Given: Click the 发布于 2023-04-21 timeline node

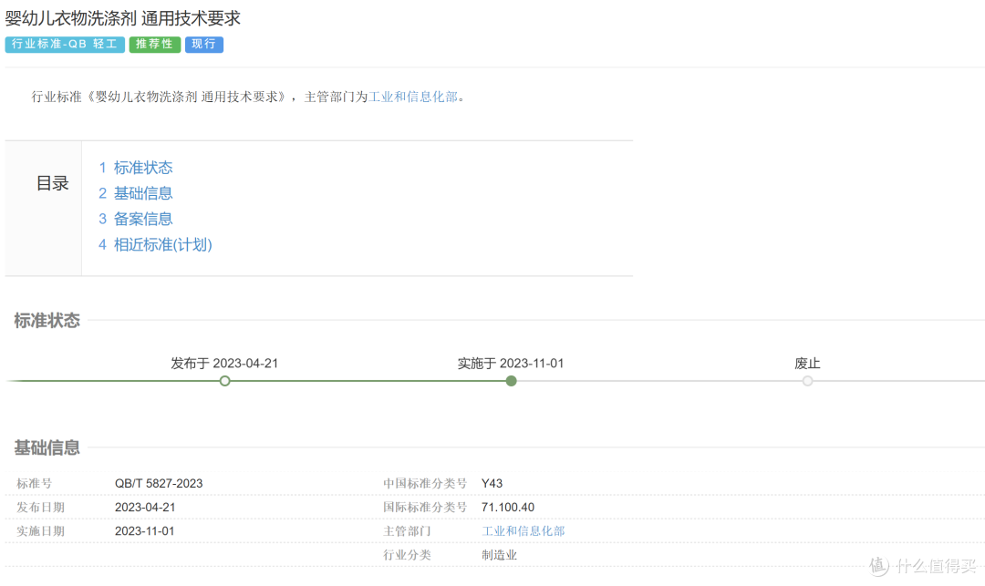Looking at the screenshot, I should point(225,381).
